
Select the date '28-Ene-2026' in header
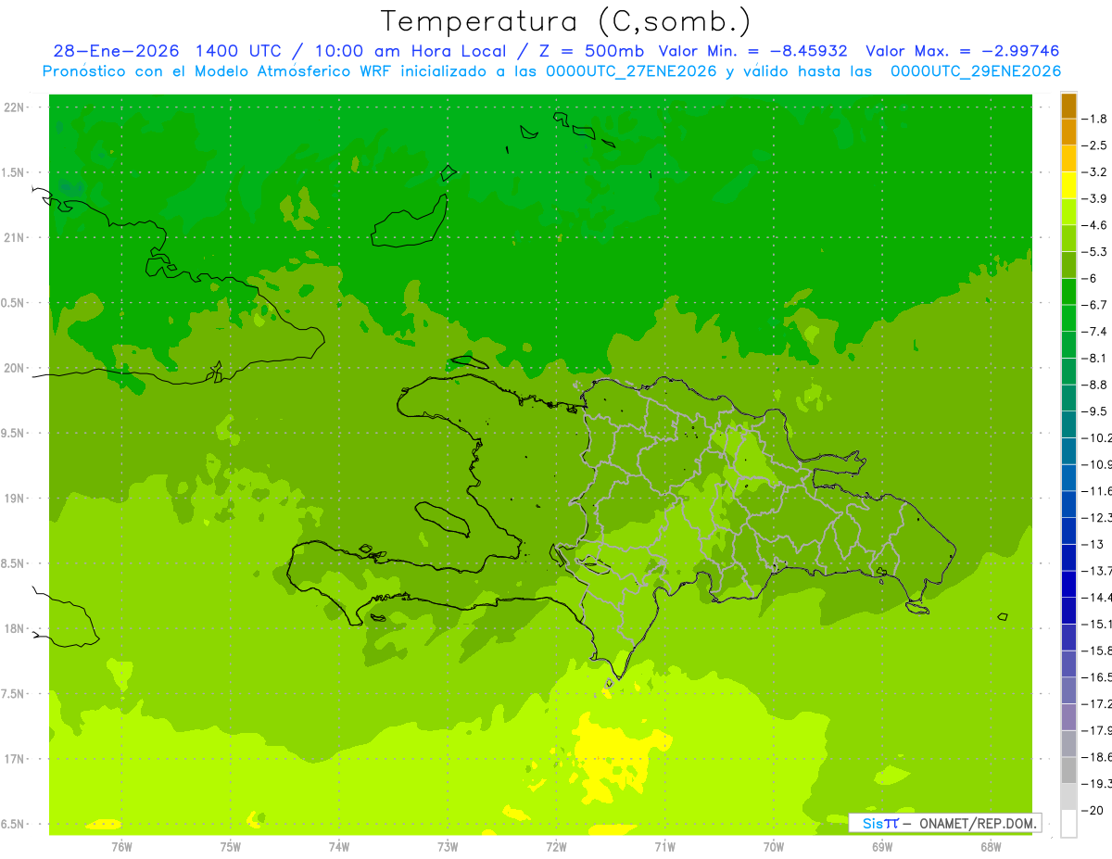[x=117, y=51]
